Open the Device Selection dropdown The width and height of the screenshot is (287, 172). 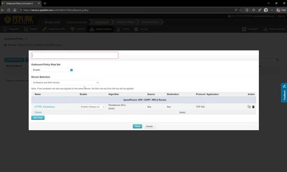(65, 83)
